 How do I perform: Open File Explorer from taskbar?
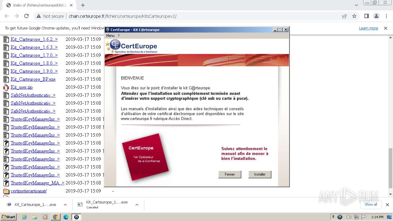35,217
